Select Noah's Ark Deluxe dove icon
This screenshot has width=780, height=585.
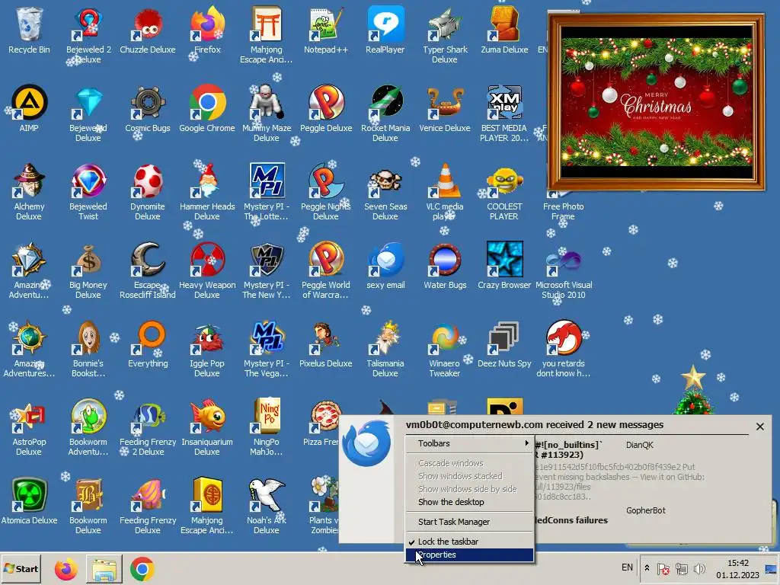[x=266, y=507]
